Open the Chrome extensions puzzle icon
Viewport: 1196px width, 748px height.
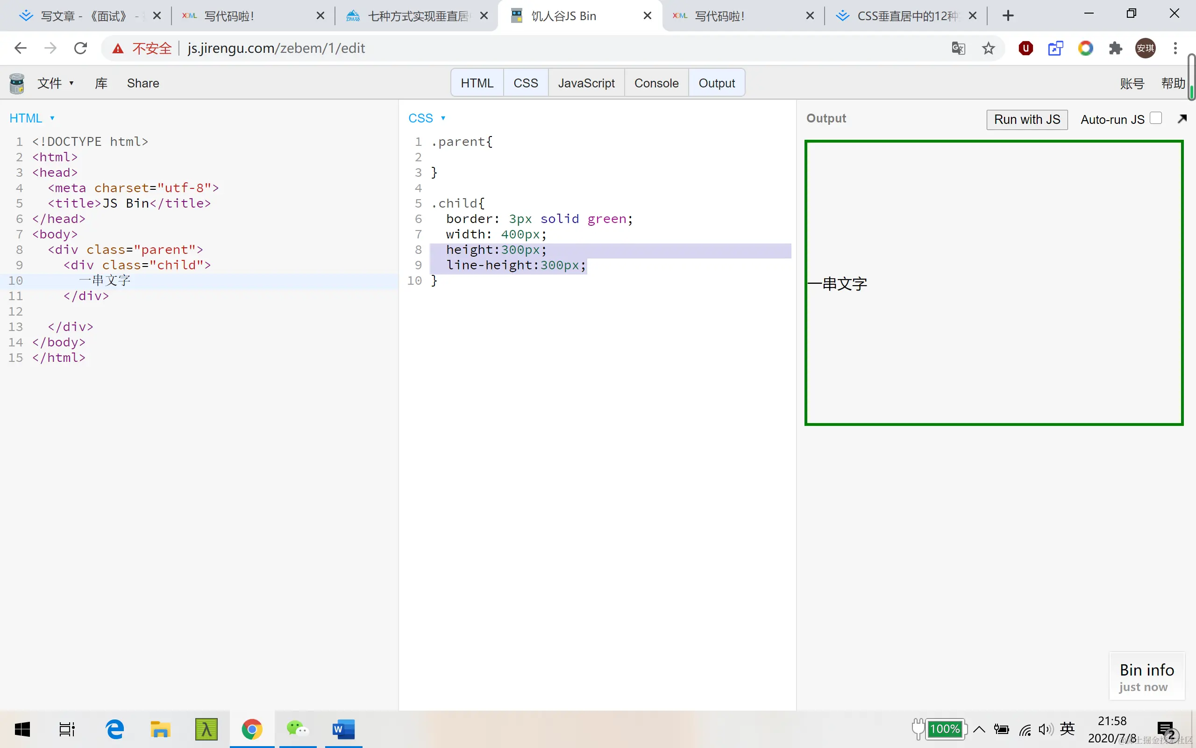tap(1116, 48)
